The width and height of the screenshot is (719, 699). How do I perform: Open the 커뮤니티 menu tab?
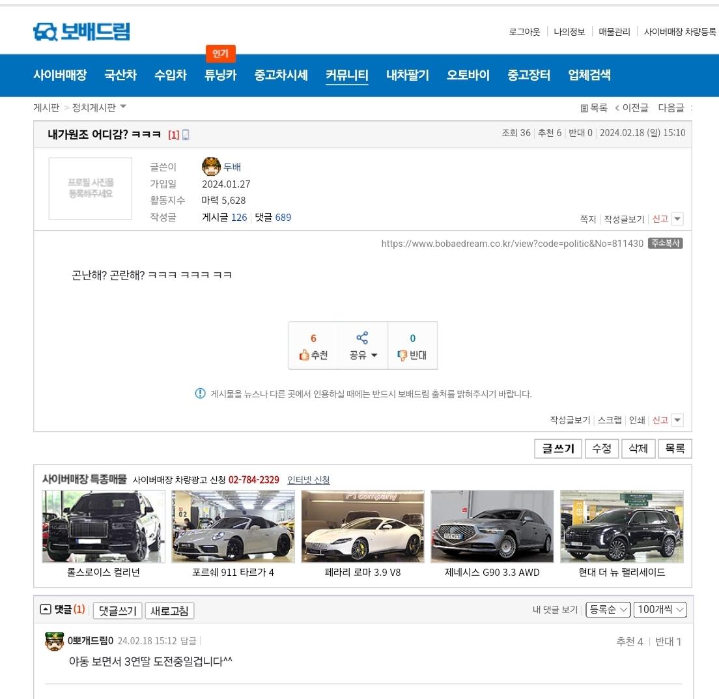coord(347,75)
